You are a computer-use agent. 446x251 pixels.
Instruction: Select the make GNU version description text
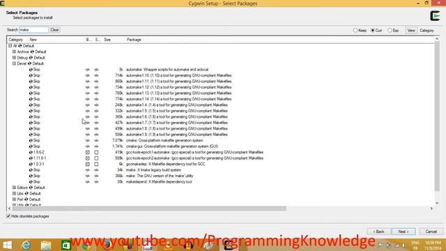[x=160, y=176]
